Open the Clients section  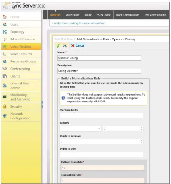pos(22,76)
